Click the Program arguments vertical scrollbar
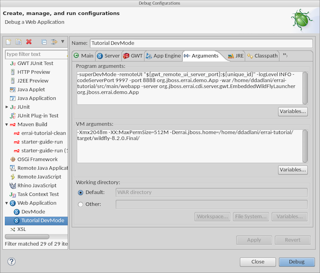Screen dimensions: 320x273 pos(305,88)
